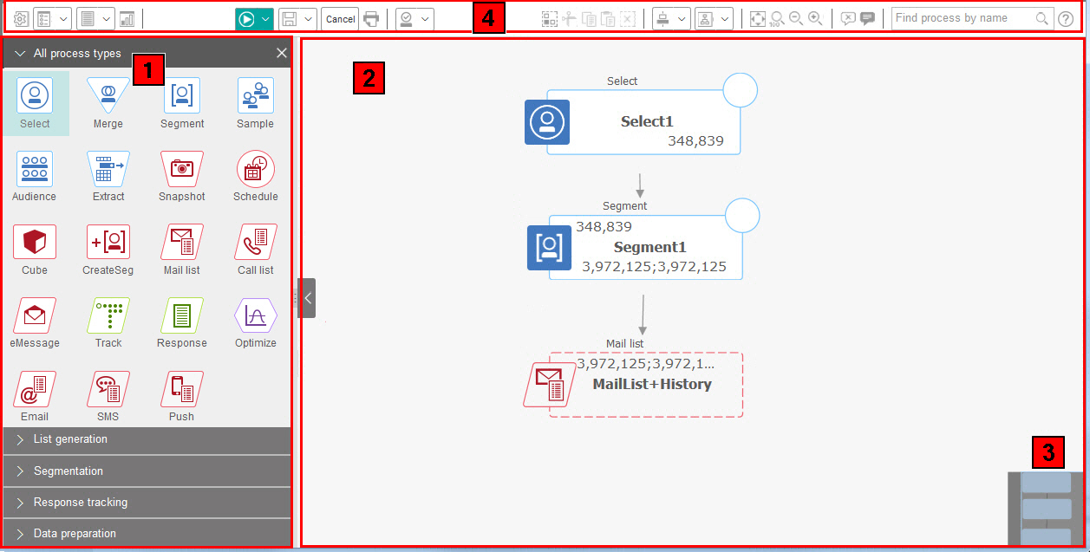Fit the flowchart to the canvas
The image size is (1090, 552).
[x=757, y=17]
